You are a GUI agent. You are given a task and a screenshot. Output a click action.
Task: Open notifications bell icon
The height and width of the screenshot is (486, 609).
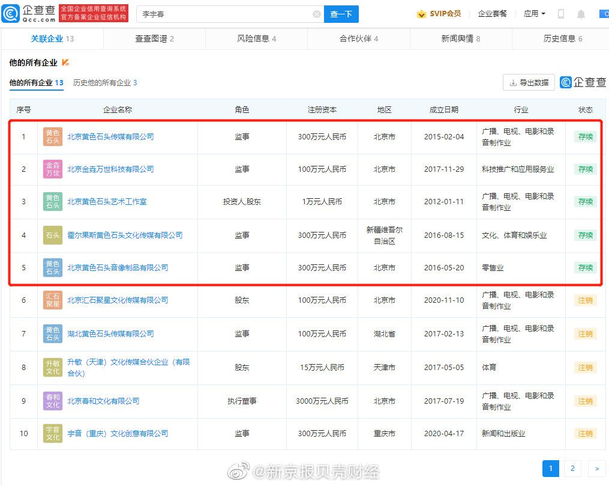click(x=581, y=14)
